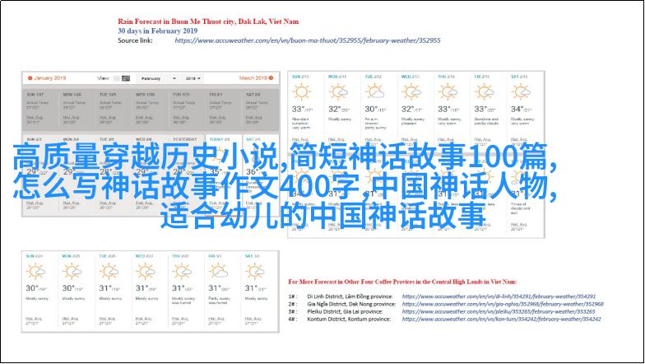The width and height of the screenshot is (645, 364).
Task: Select the WED 1/30 calendar day cell
Action: [150, 110]
